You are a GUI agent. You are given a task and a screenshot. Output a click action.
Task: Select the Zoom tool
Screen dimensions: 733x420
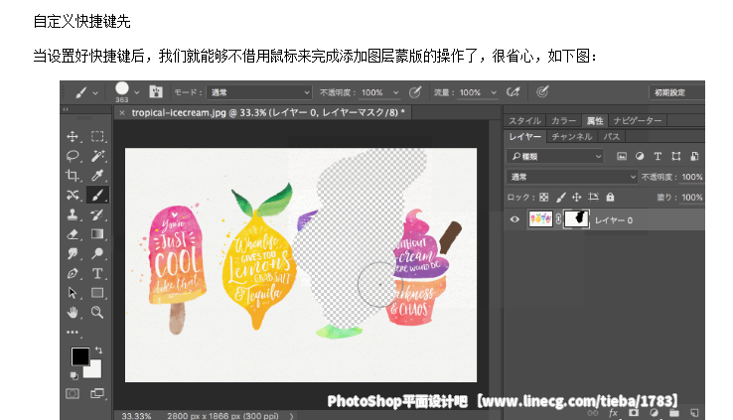[97, 313]
